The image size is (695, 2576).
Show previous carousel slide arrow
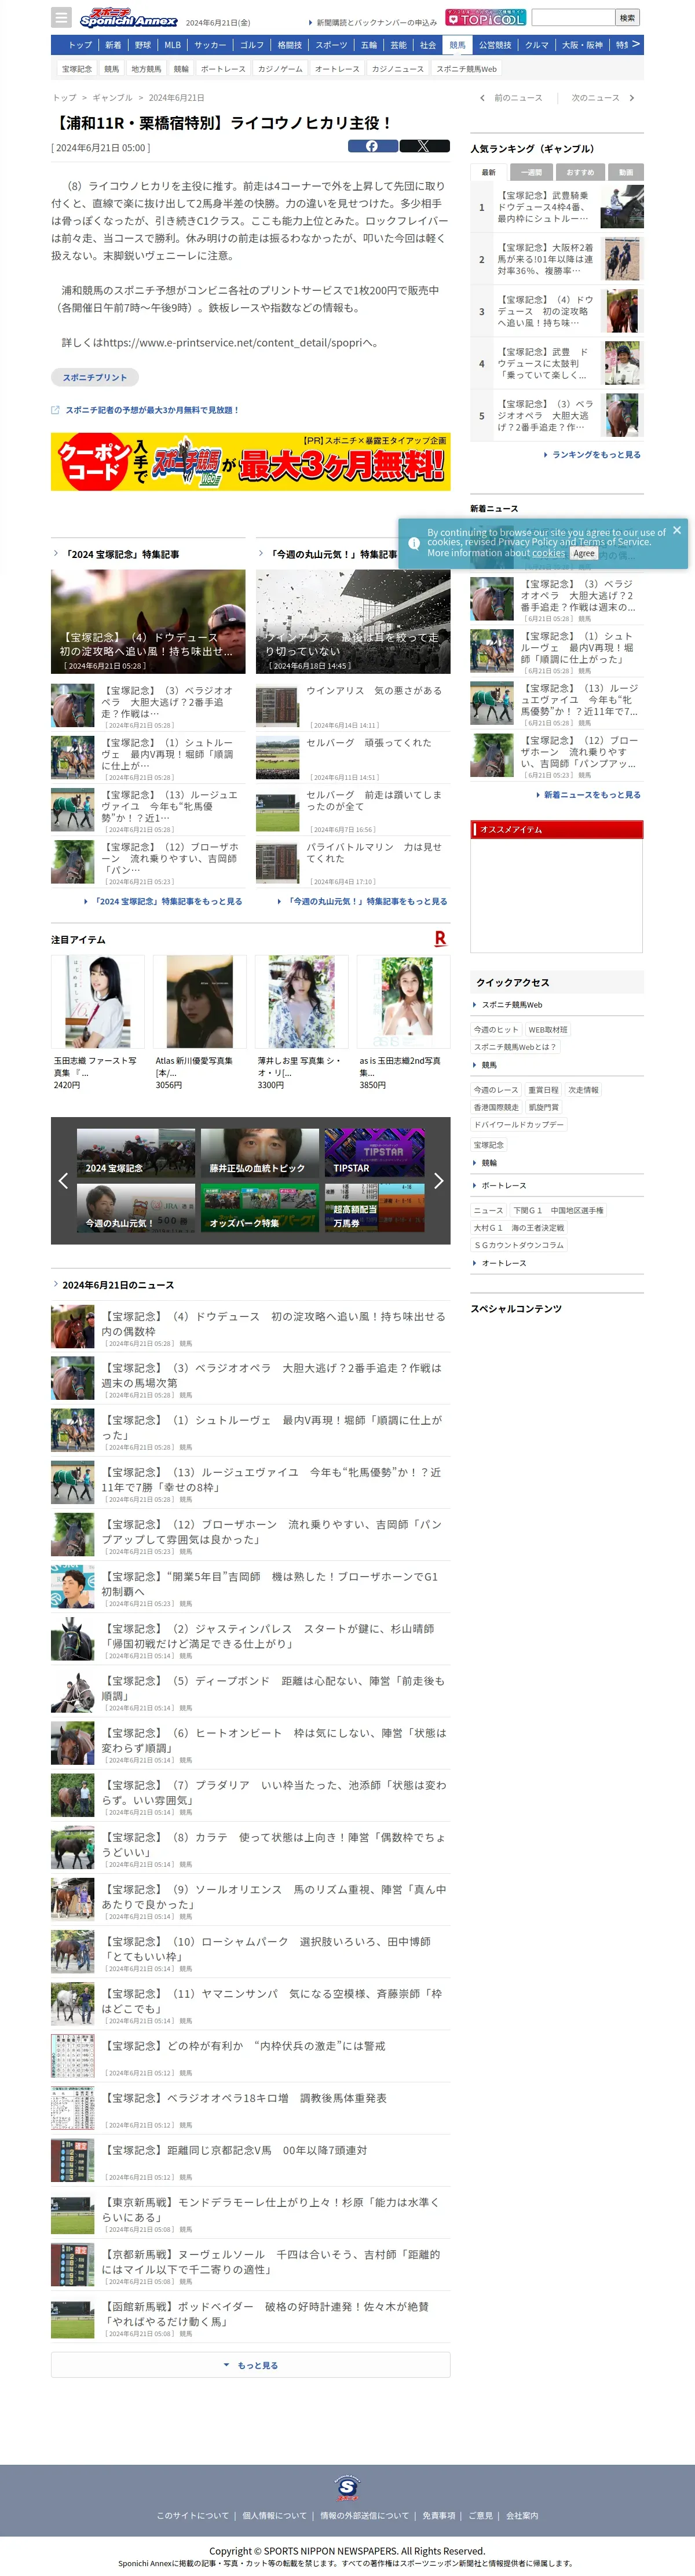coord(63,1180)
